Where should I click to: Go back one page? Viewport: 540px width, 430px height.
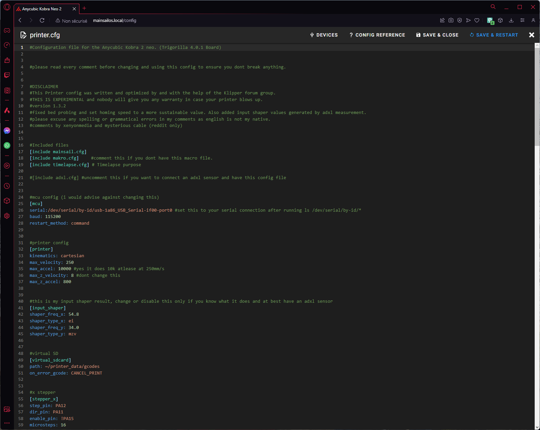(x=20, y=20)
